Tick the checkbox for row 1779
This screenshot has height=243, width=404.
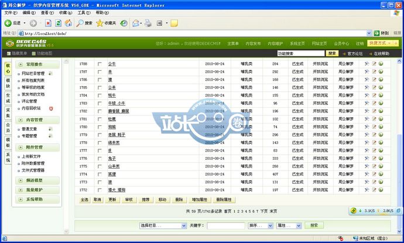[100, 135]
